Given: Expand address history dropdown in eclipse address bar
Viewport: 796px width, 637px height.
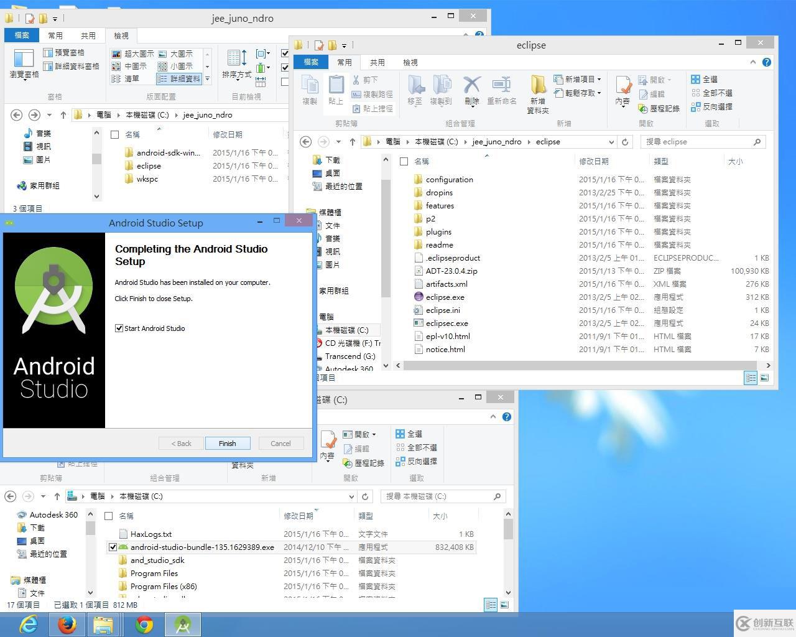Looking at the screenshot, I should pyautogui.click(x=611, y=142).
